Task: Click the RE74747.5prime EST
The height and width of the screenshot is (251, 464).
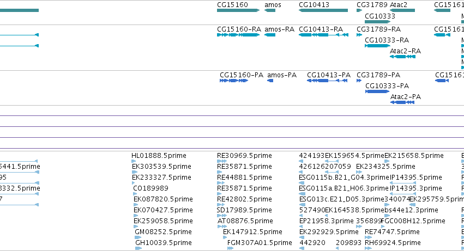Action: (x=392, y=232)
